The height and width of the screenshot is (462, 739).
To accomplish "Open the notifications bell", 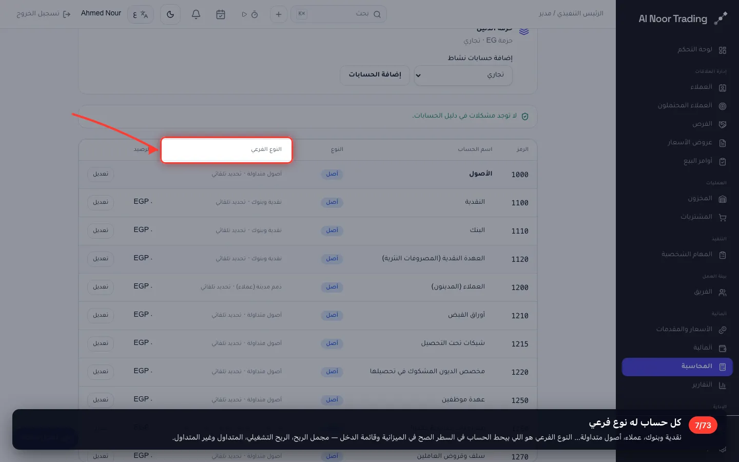I will (x=196, y=14).
